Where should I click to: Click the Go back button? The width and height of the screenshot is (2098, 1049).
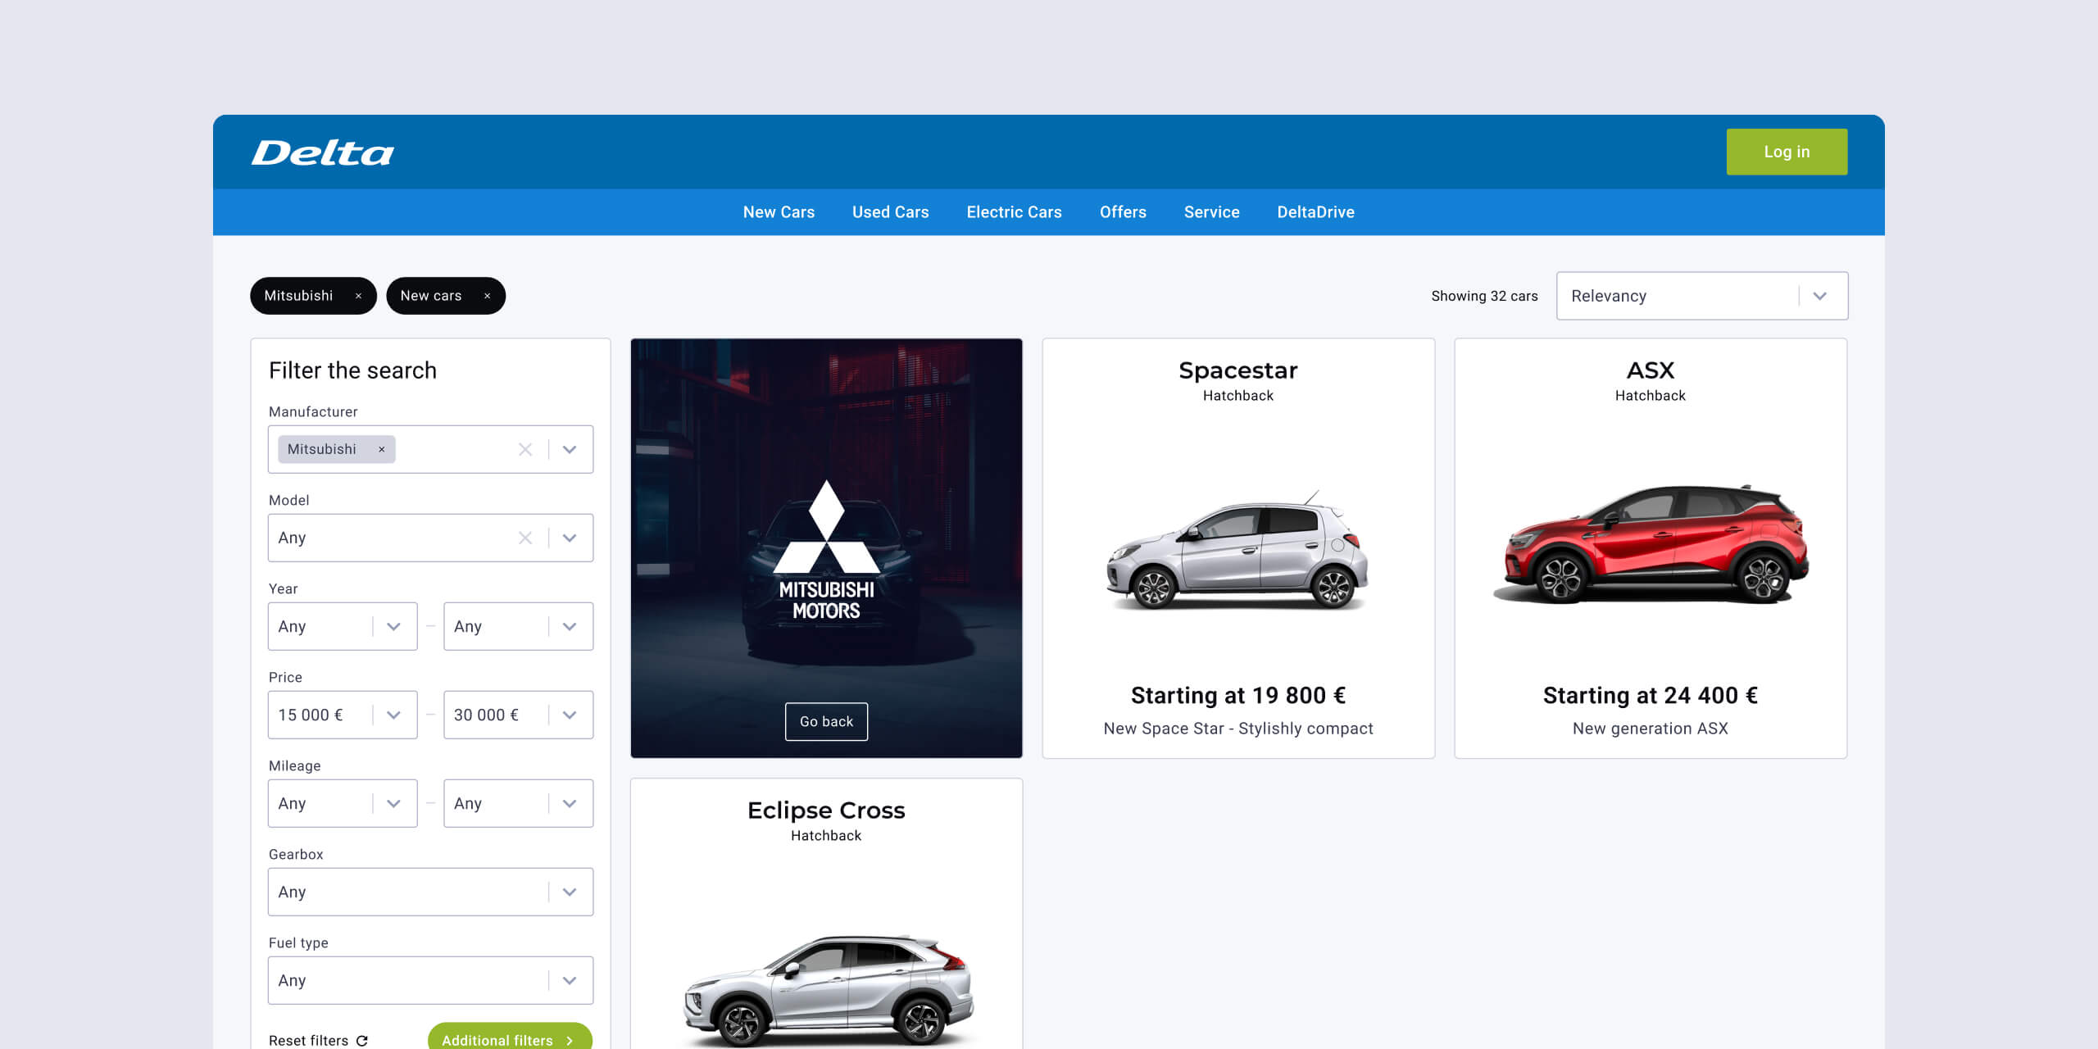(826, 721)
